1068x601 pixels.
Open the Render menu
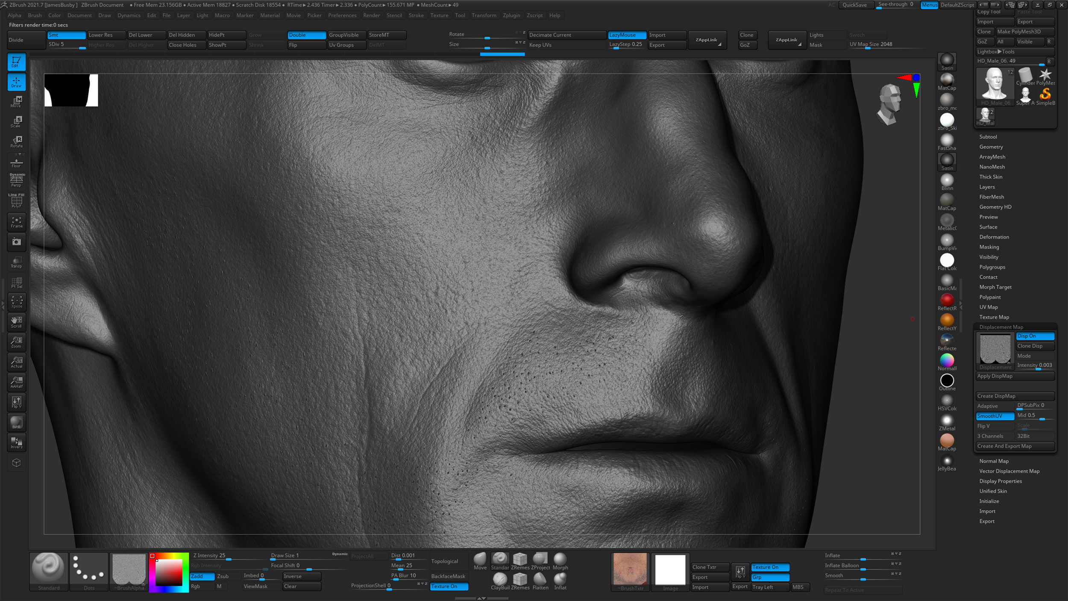(x=371, y=15)
